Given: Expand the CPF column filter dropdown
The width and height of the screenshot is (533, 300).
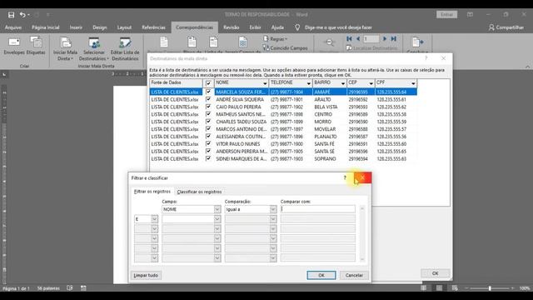Looking at the screenshot, I should click(x=413, y=83).
